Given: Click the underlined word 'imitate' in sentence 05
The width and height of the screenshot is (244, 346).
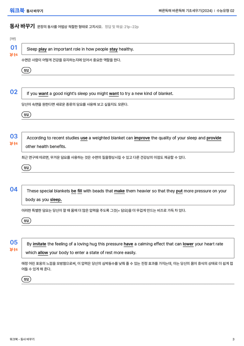Looking at the screenshot, I should 39,244.
